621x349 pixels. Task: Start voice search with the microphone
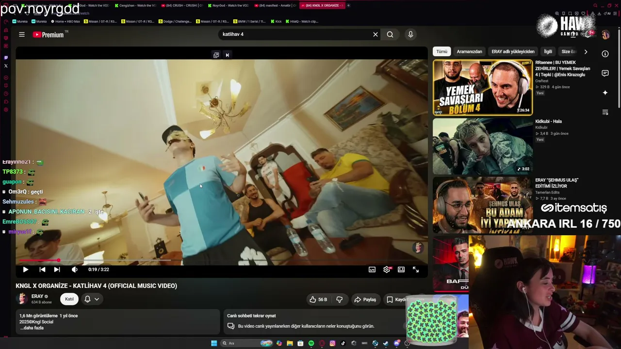coord(410,34)
